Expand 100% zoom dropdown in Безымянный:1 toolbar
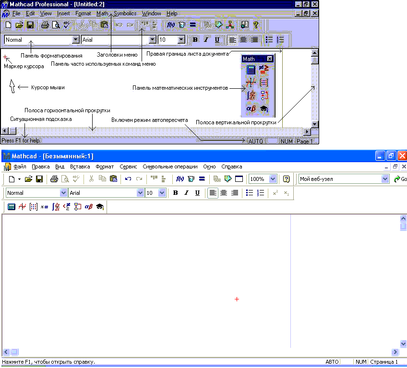This screenshot has width=407, height=368. 273,179
